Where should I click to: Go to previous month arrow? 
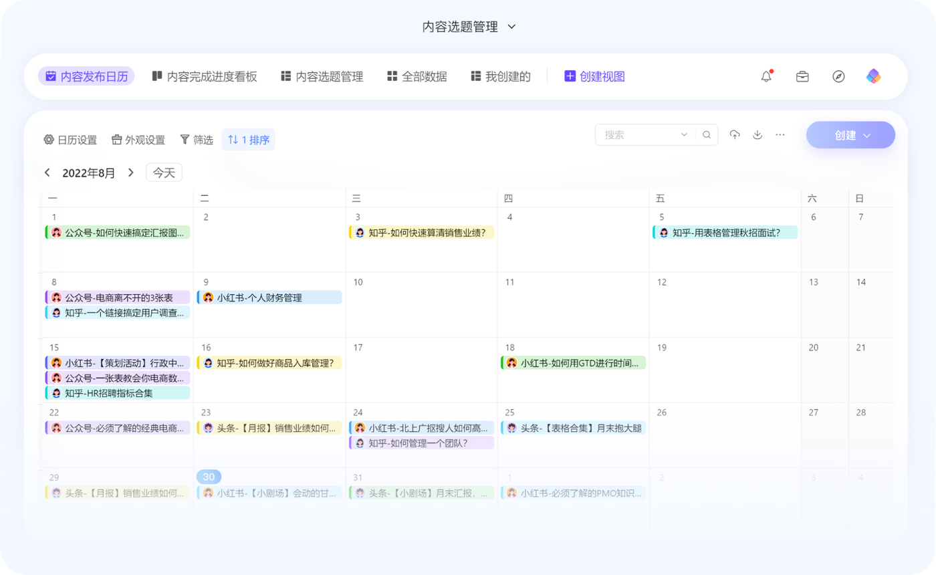(x=47, y=172)
